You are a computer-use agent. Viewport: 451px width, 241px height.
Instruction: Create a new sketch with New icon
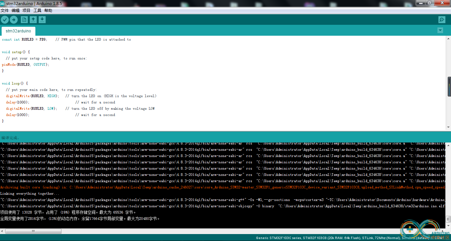click(24, 20)
